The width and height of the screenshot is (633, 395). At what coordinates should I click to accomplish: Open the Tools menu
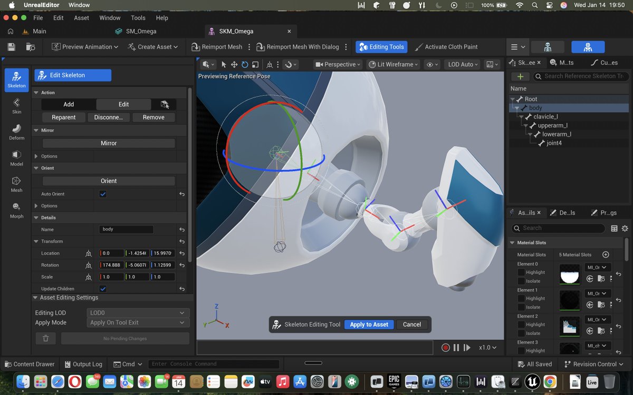pos(138,17)
